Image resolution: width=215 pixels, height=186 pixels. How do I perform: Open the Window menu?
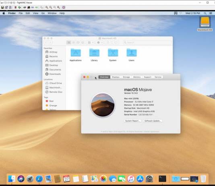pos(52,13)
